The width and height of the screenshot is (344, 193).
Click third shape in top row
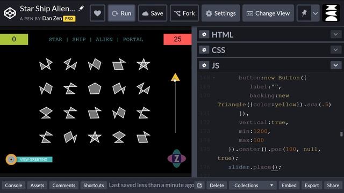point(95,64)
